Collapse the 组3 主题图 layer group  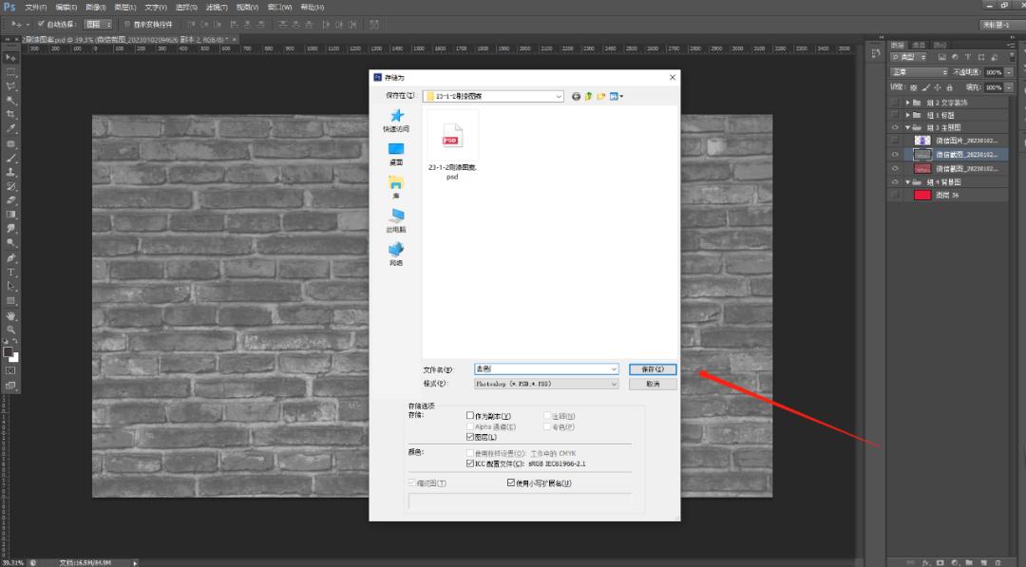[909, 126]
